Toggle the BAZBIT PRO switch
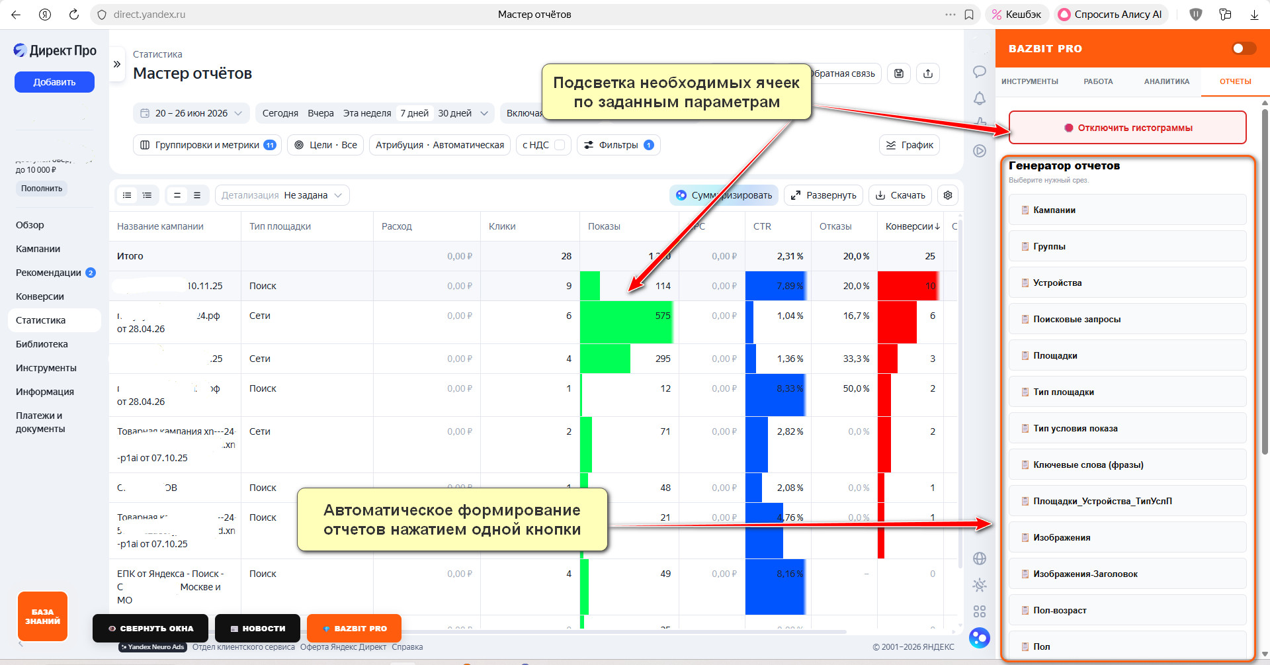 (x=1244, y=48)
